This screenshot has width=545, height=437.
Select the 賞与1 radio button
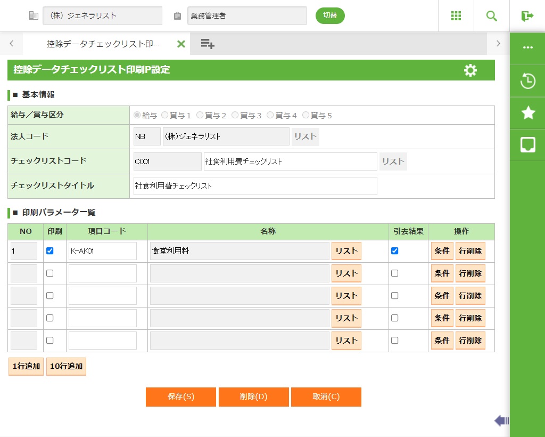[165, 115]
